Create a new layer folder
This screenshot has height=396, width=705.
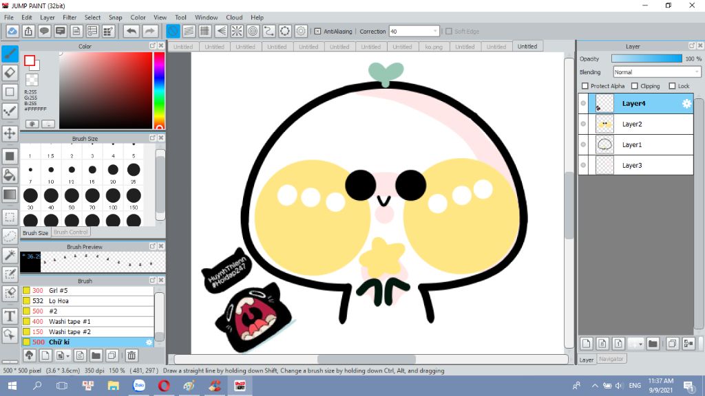653,344
